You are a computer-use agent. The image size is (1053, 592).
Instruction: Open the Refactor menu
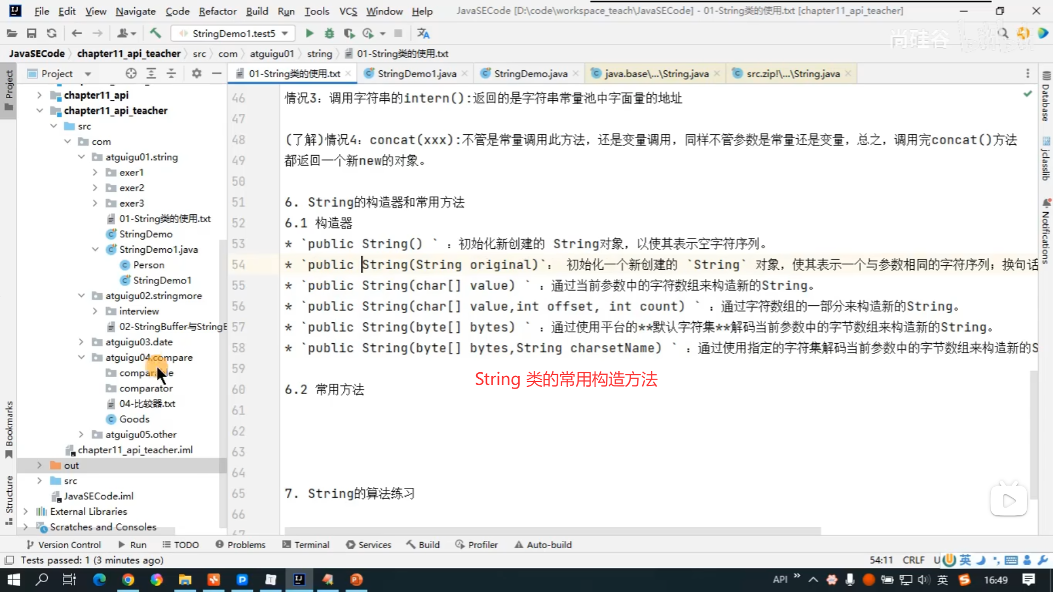pos(217,11)
